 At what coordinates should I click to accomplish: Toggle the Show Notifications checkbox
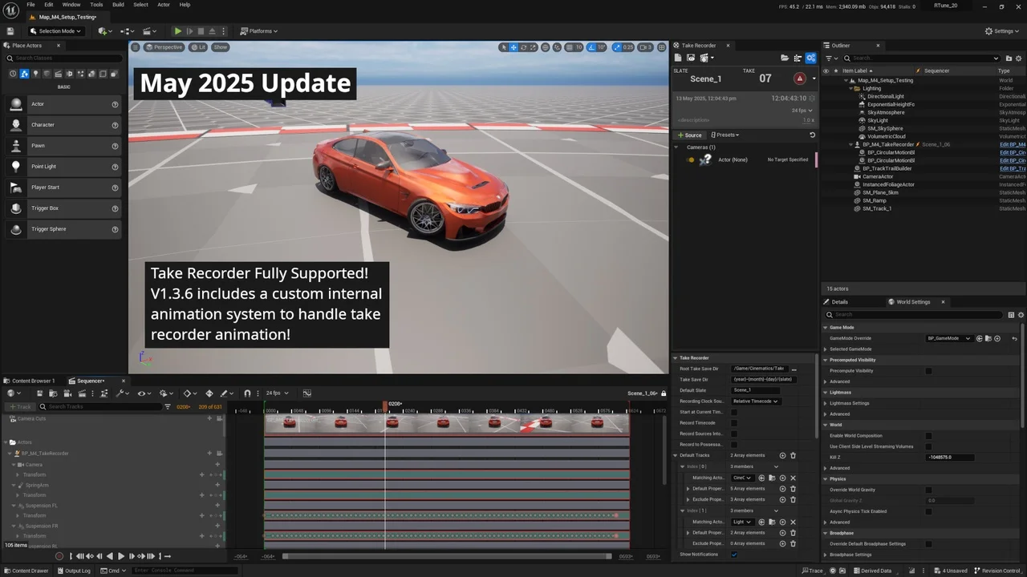tap(733, 555)
